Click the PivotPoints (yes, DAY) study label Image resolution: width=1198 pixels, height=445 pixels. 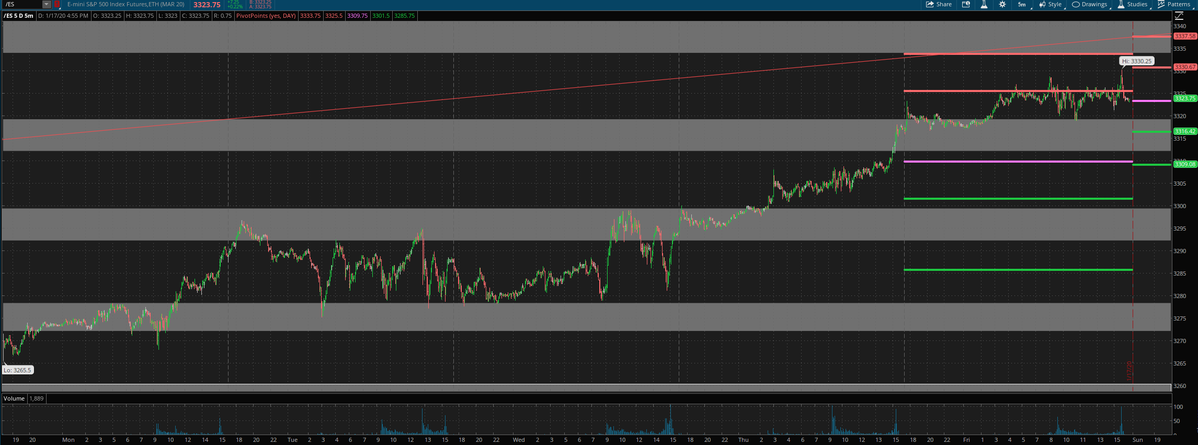pos(266,16)
